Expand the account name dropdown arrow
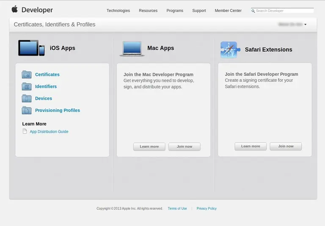This screenshot has width=325, height=226. pos(305,25)
